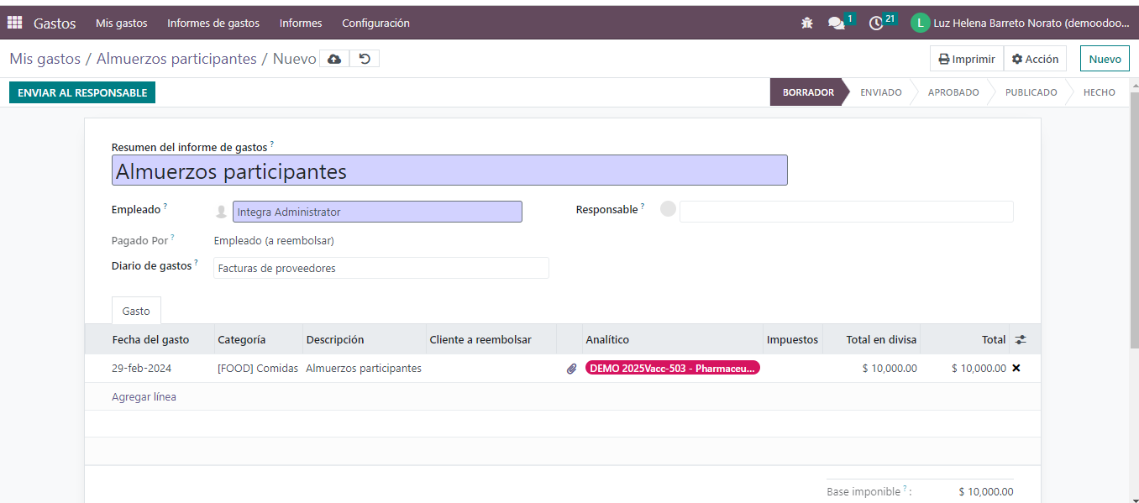Click the expense report summary title field

click(x=449, y=171)
